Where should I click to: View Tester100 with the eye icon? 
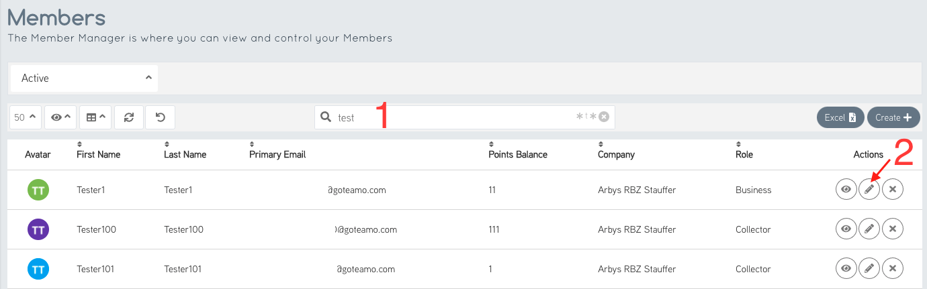click(x=846, y=229)
